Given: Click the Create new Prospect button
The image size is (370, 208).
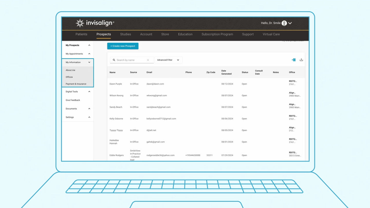Looking at the screenshot, I should click(123, 46).
